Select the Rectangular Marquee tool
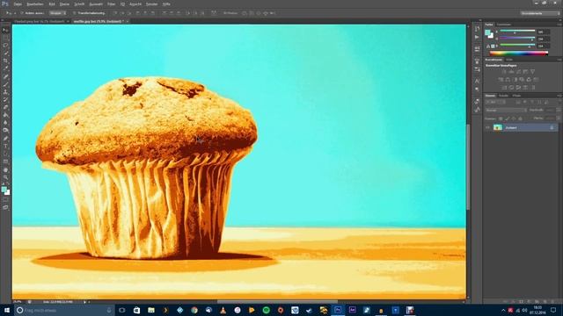This screenshot has height=316, width=563. point(6,38)
